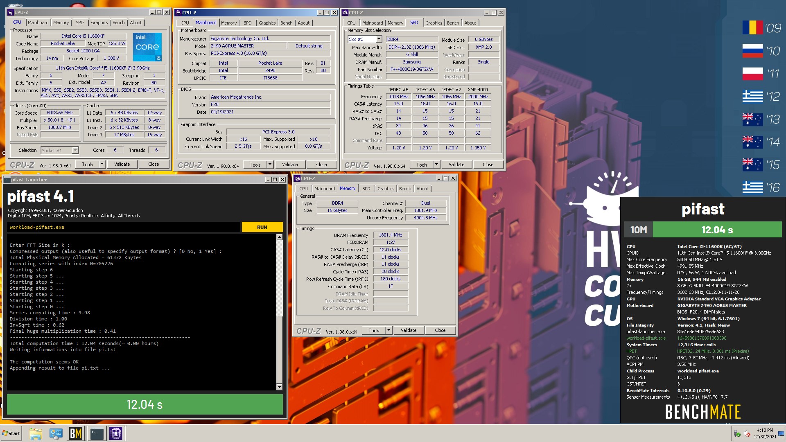This screenshot has width=786, height=442.
Task: Click the 2012 Greece flag icon
Action: click(x=752, y=96)
